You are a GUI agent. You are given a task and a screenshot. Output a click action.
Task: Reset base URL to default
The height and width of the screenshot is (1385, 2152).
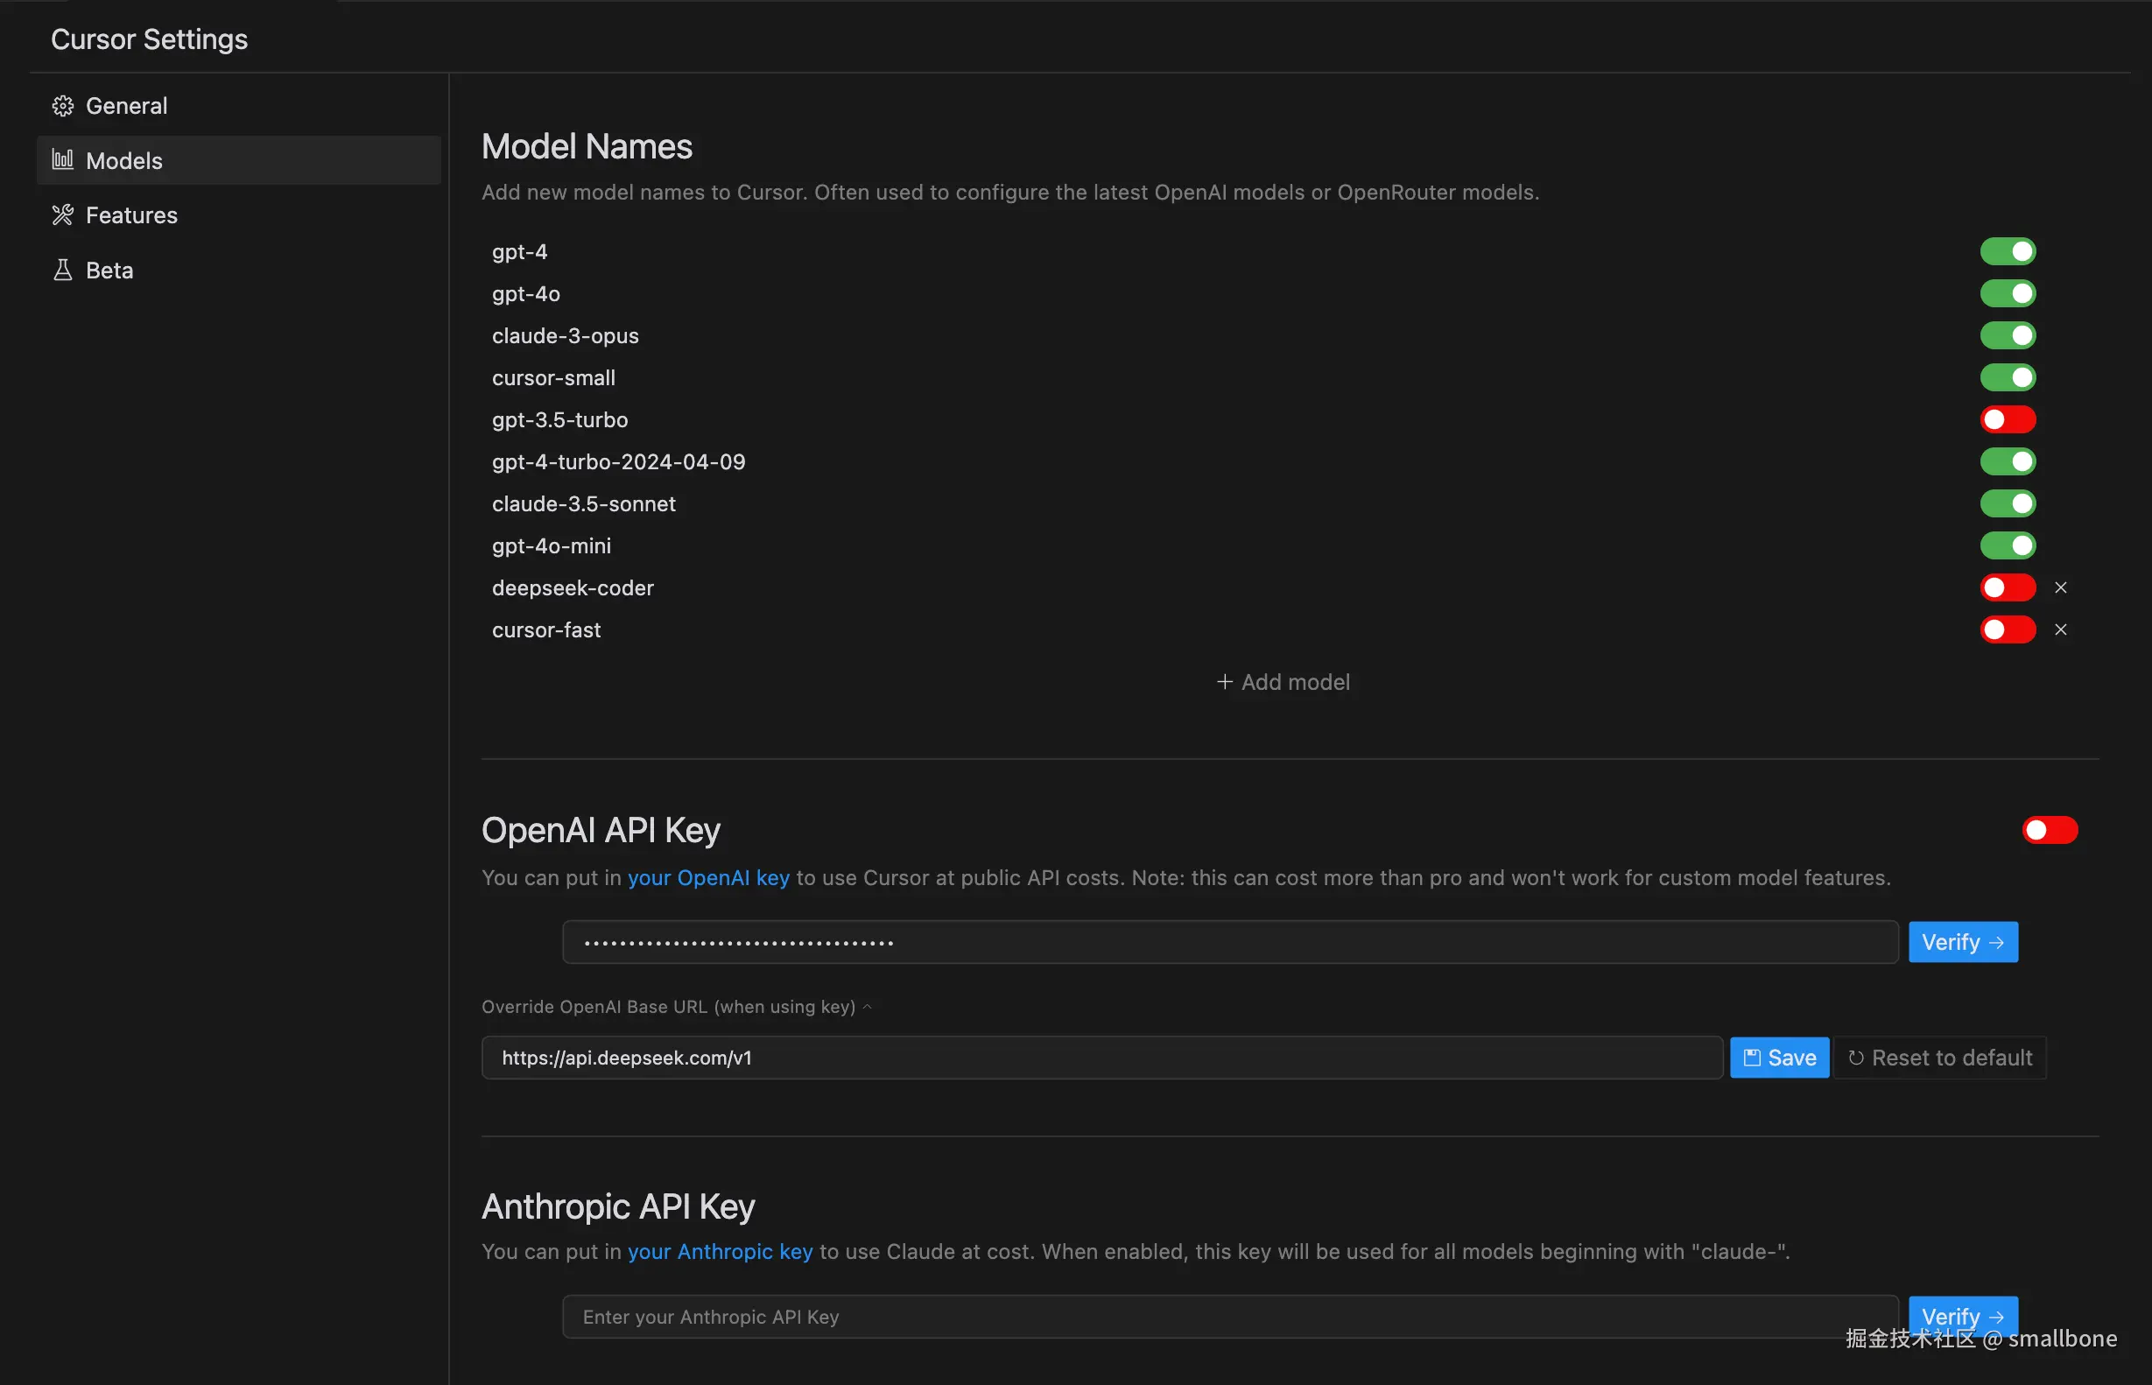pyautogui.click(x=1940, y=1058)
